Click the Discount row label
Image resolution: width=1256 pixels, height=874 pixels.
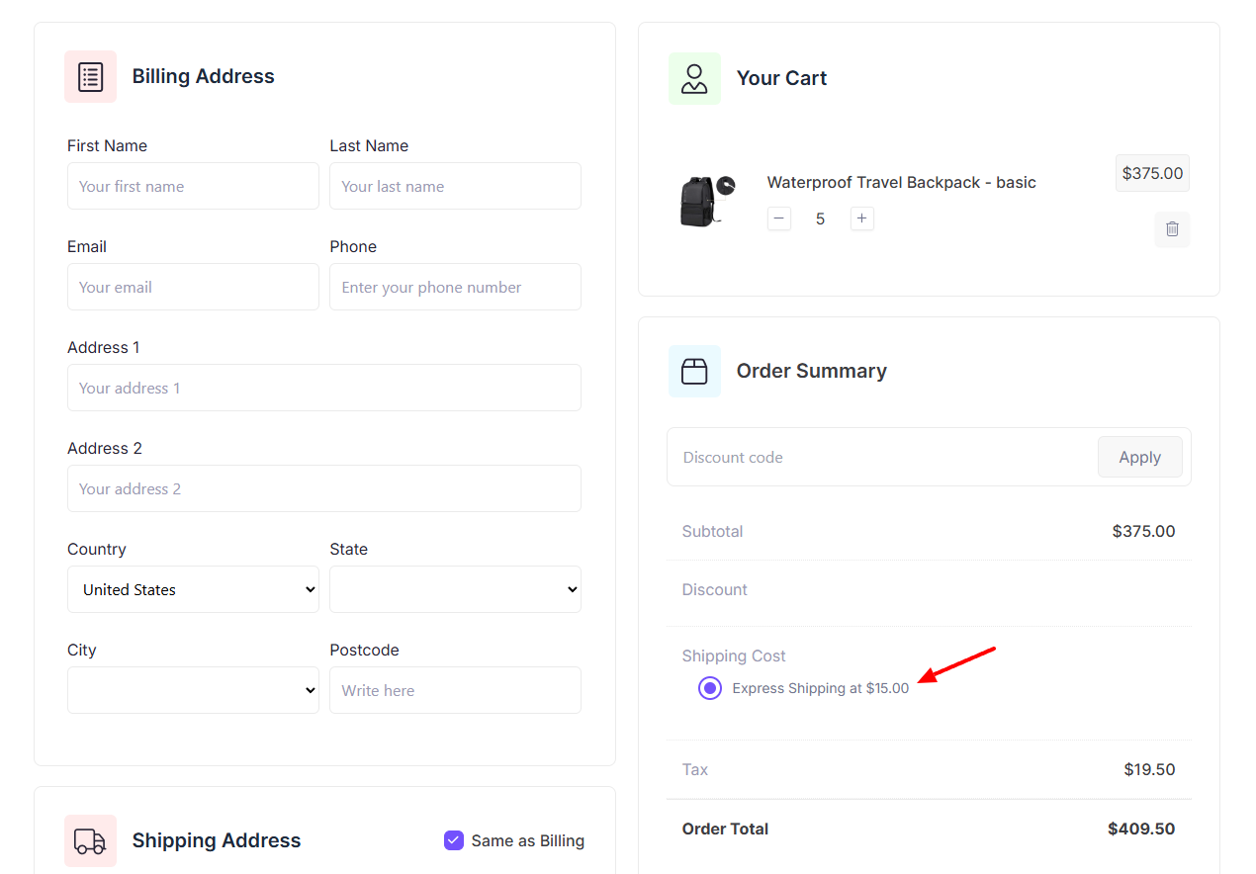715,589
